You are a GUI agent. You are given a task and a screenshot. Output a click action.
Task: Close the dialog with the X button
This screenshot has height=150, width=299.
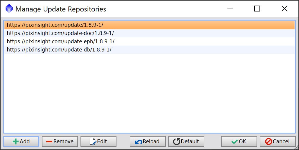click(x=285, y=9)
